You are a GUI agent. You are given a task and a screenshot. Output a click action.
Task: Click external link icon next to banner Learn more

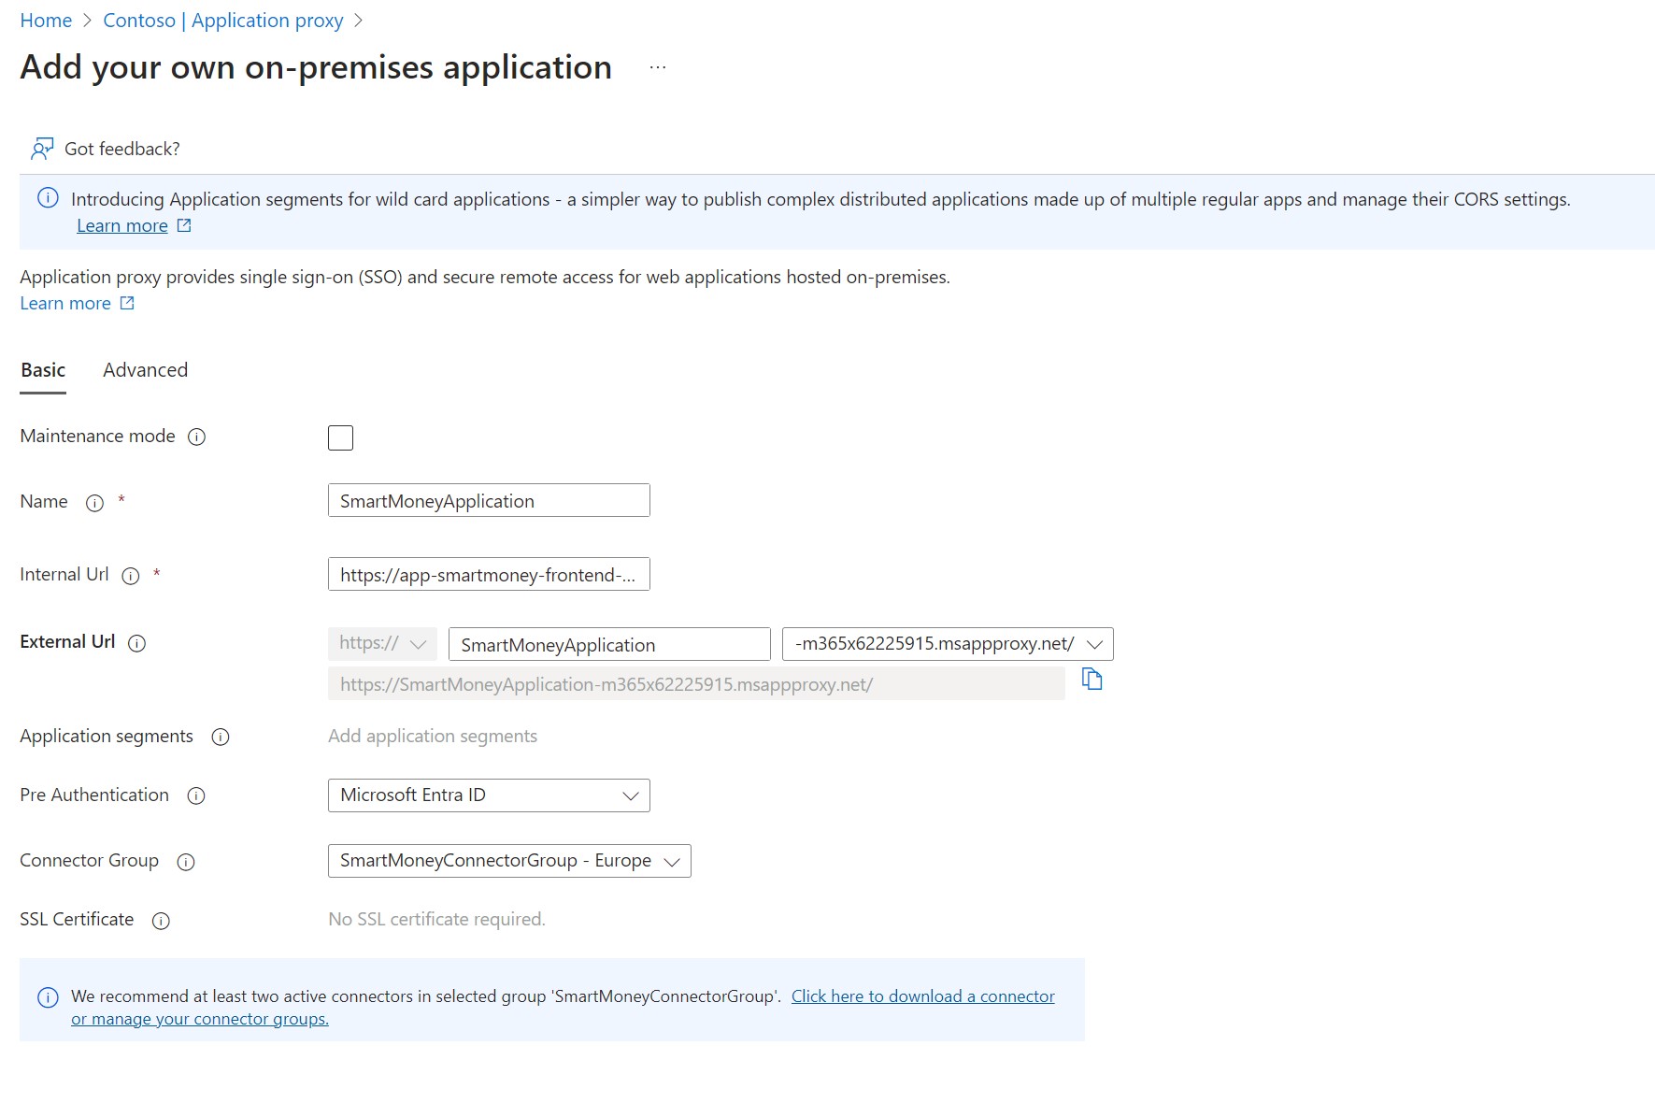184,225
